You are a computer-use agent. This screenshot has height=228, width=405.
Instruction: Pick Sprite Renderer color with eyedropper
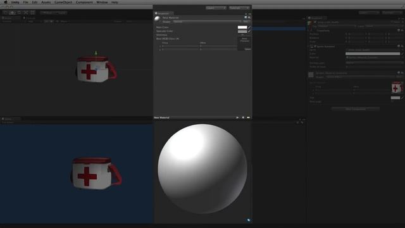[402, 54]
